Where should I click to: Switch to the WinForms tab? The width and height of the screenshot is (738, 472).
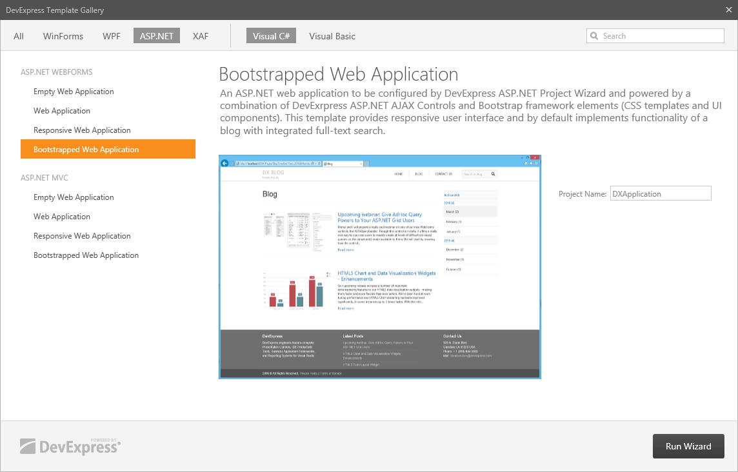click(x=63, y=36)
